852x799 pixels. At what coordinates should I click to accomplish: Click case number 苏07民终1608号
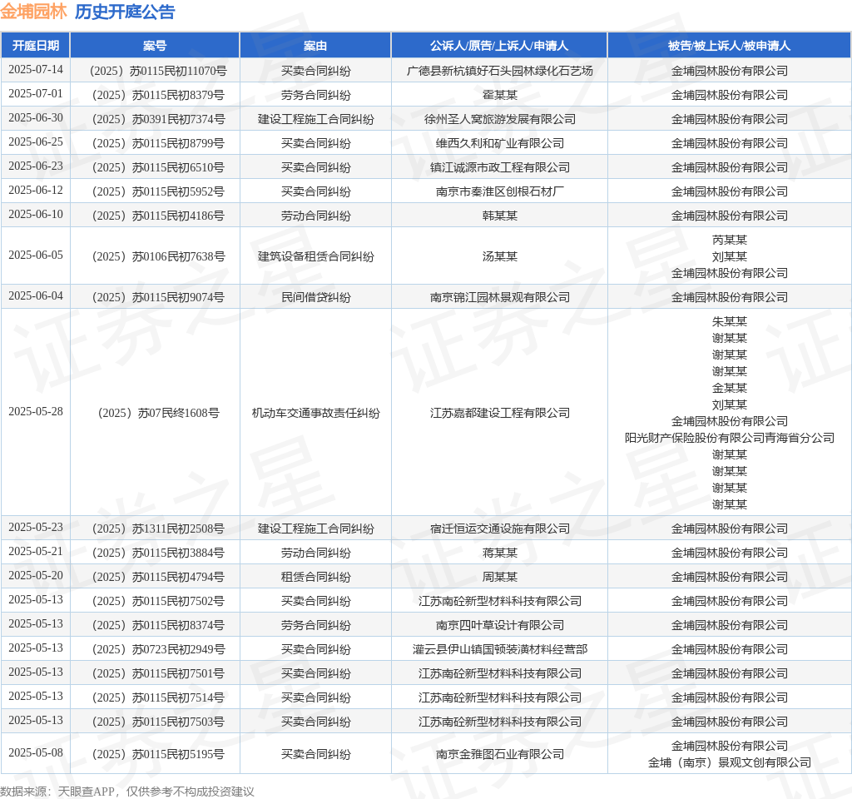(x=158, y=413)
